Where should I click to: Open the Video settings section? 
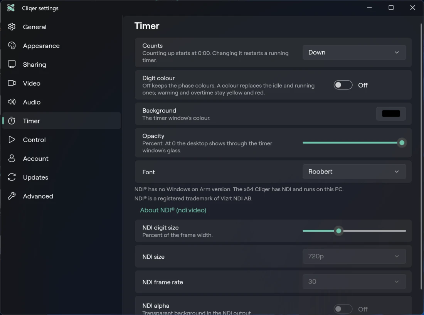[61, 83]
